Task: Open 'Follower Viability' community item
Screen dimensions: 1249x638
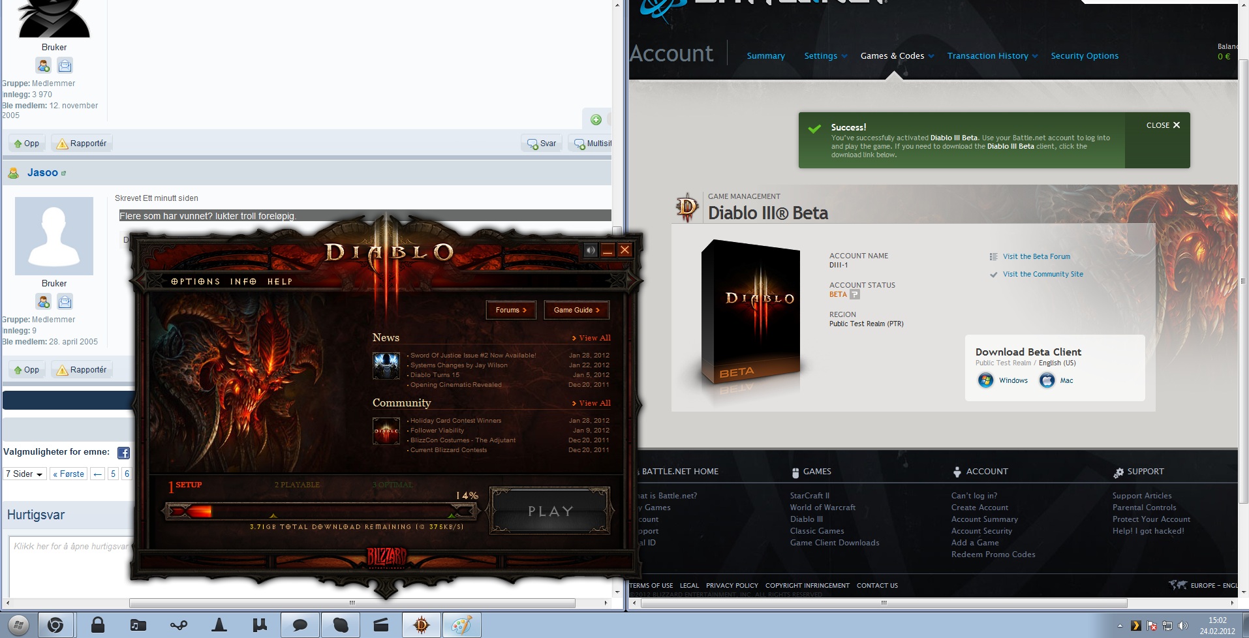Action: (x=437, y=431)
